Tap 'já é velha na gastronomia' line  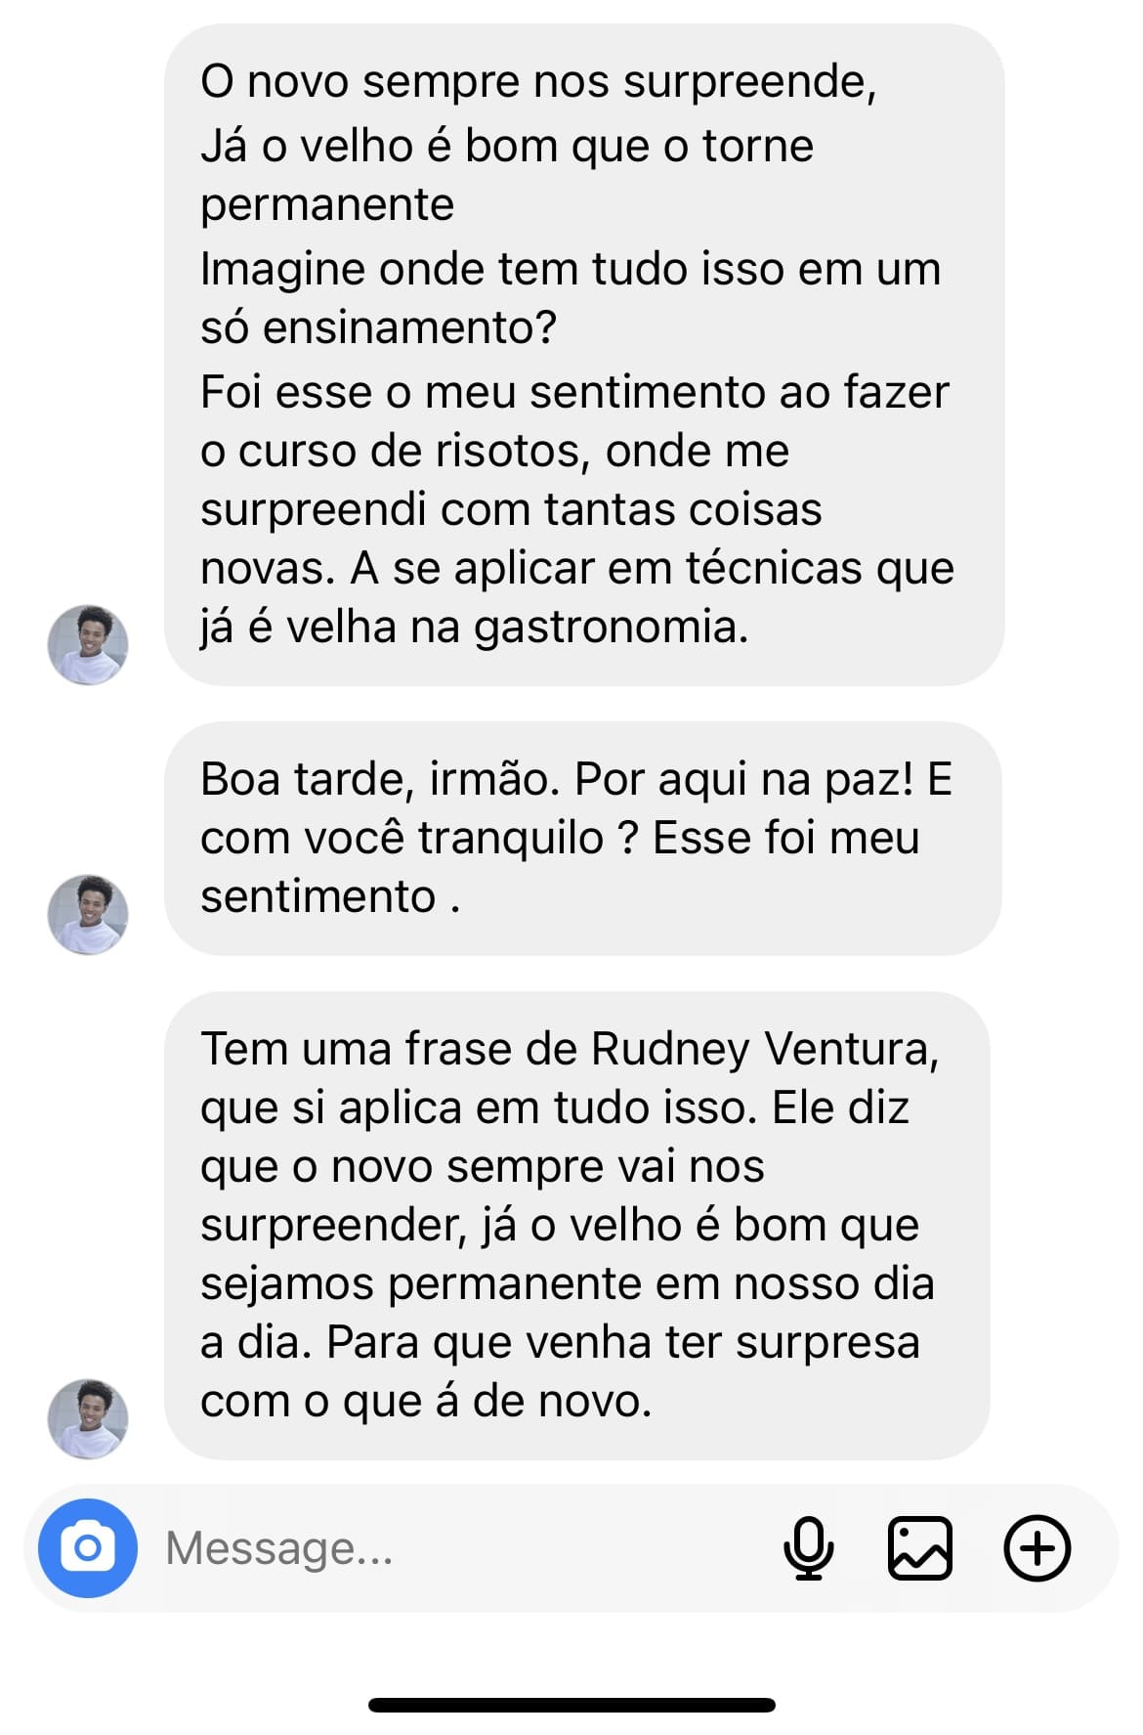click(x=475, y=628)
